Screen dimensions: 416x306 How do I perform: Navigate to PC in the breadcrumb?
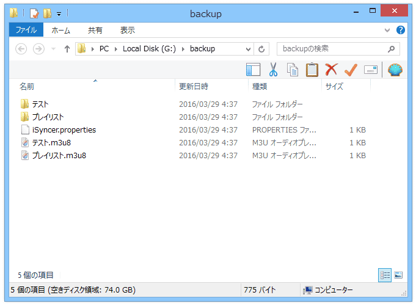tap(104, 49)
